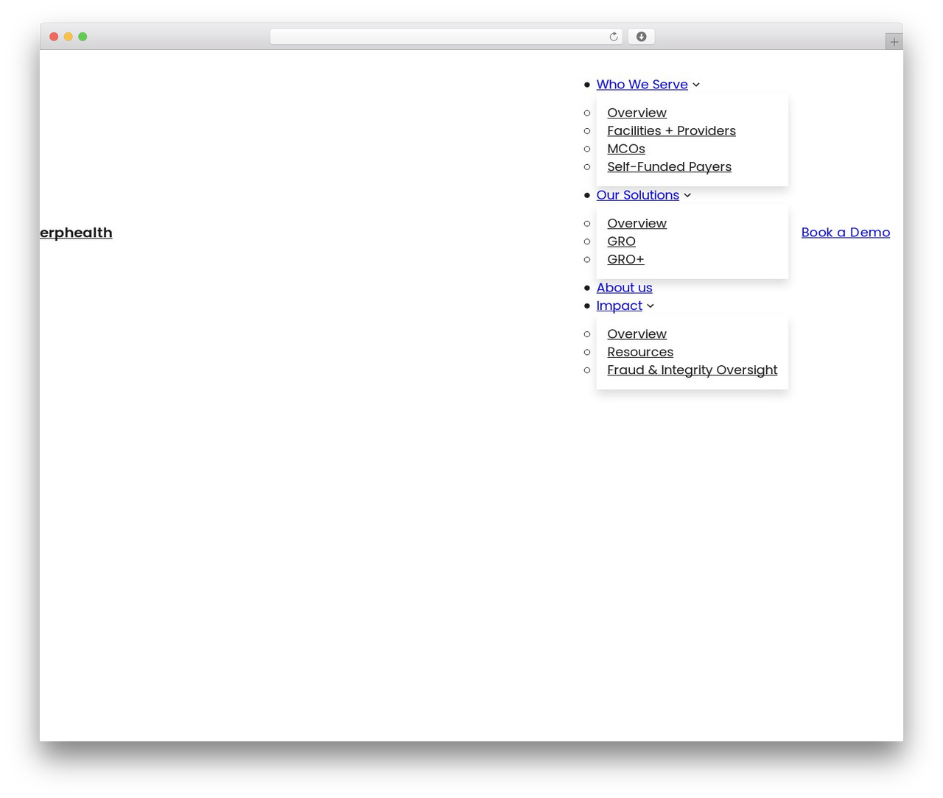Open Facilities + Providers link

click(x=672, y=131)
